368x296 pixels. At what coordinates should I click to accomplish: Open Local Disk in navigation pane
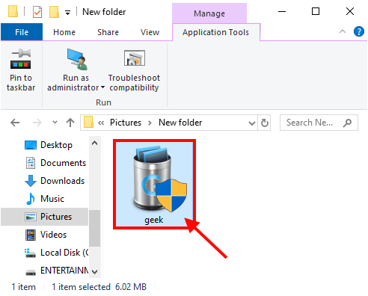coord(56,253)
